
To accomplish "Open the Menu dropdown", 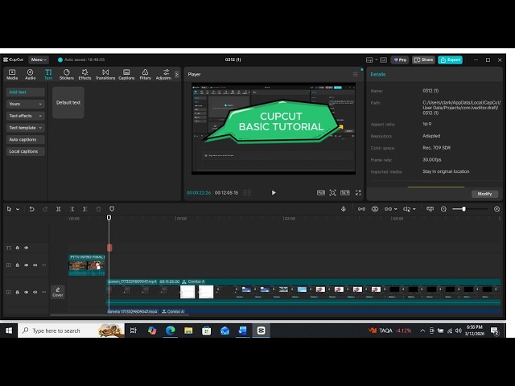I will click(x=39, y=60).
